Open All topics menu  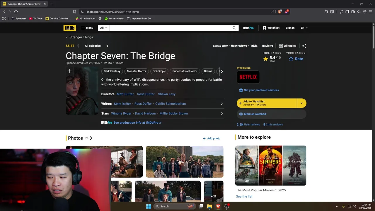click(x=288, y=46)
